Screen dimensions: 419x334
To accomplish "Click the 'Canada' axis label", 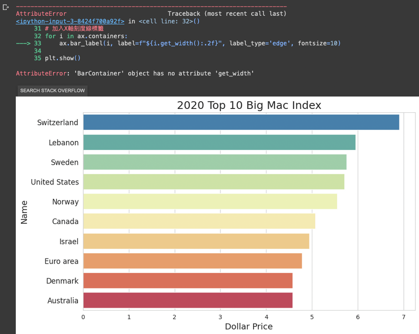I will [65, 222].
